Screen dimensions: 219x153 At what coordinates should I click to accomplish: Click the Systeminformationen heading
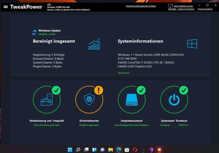point(140,41)
